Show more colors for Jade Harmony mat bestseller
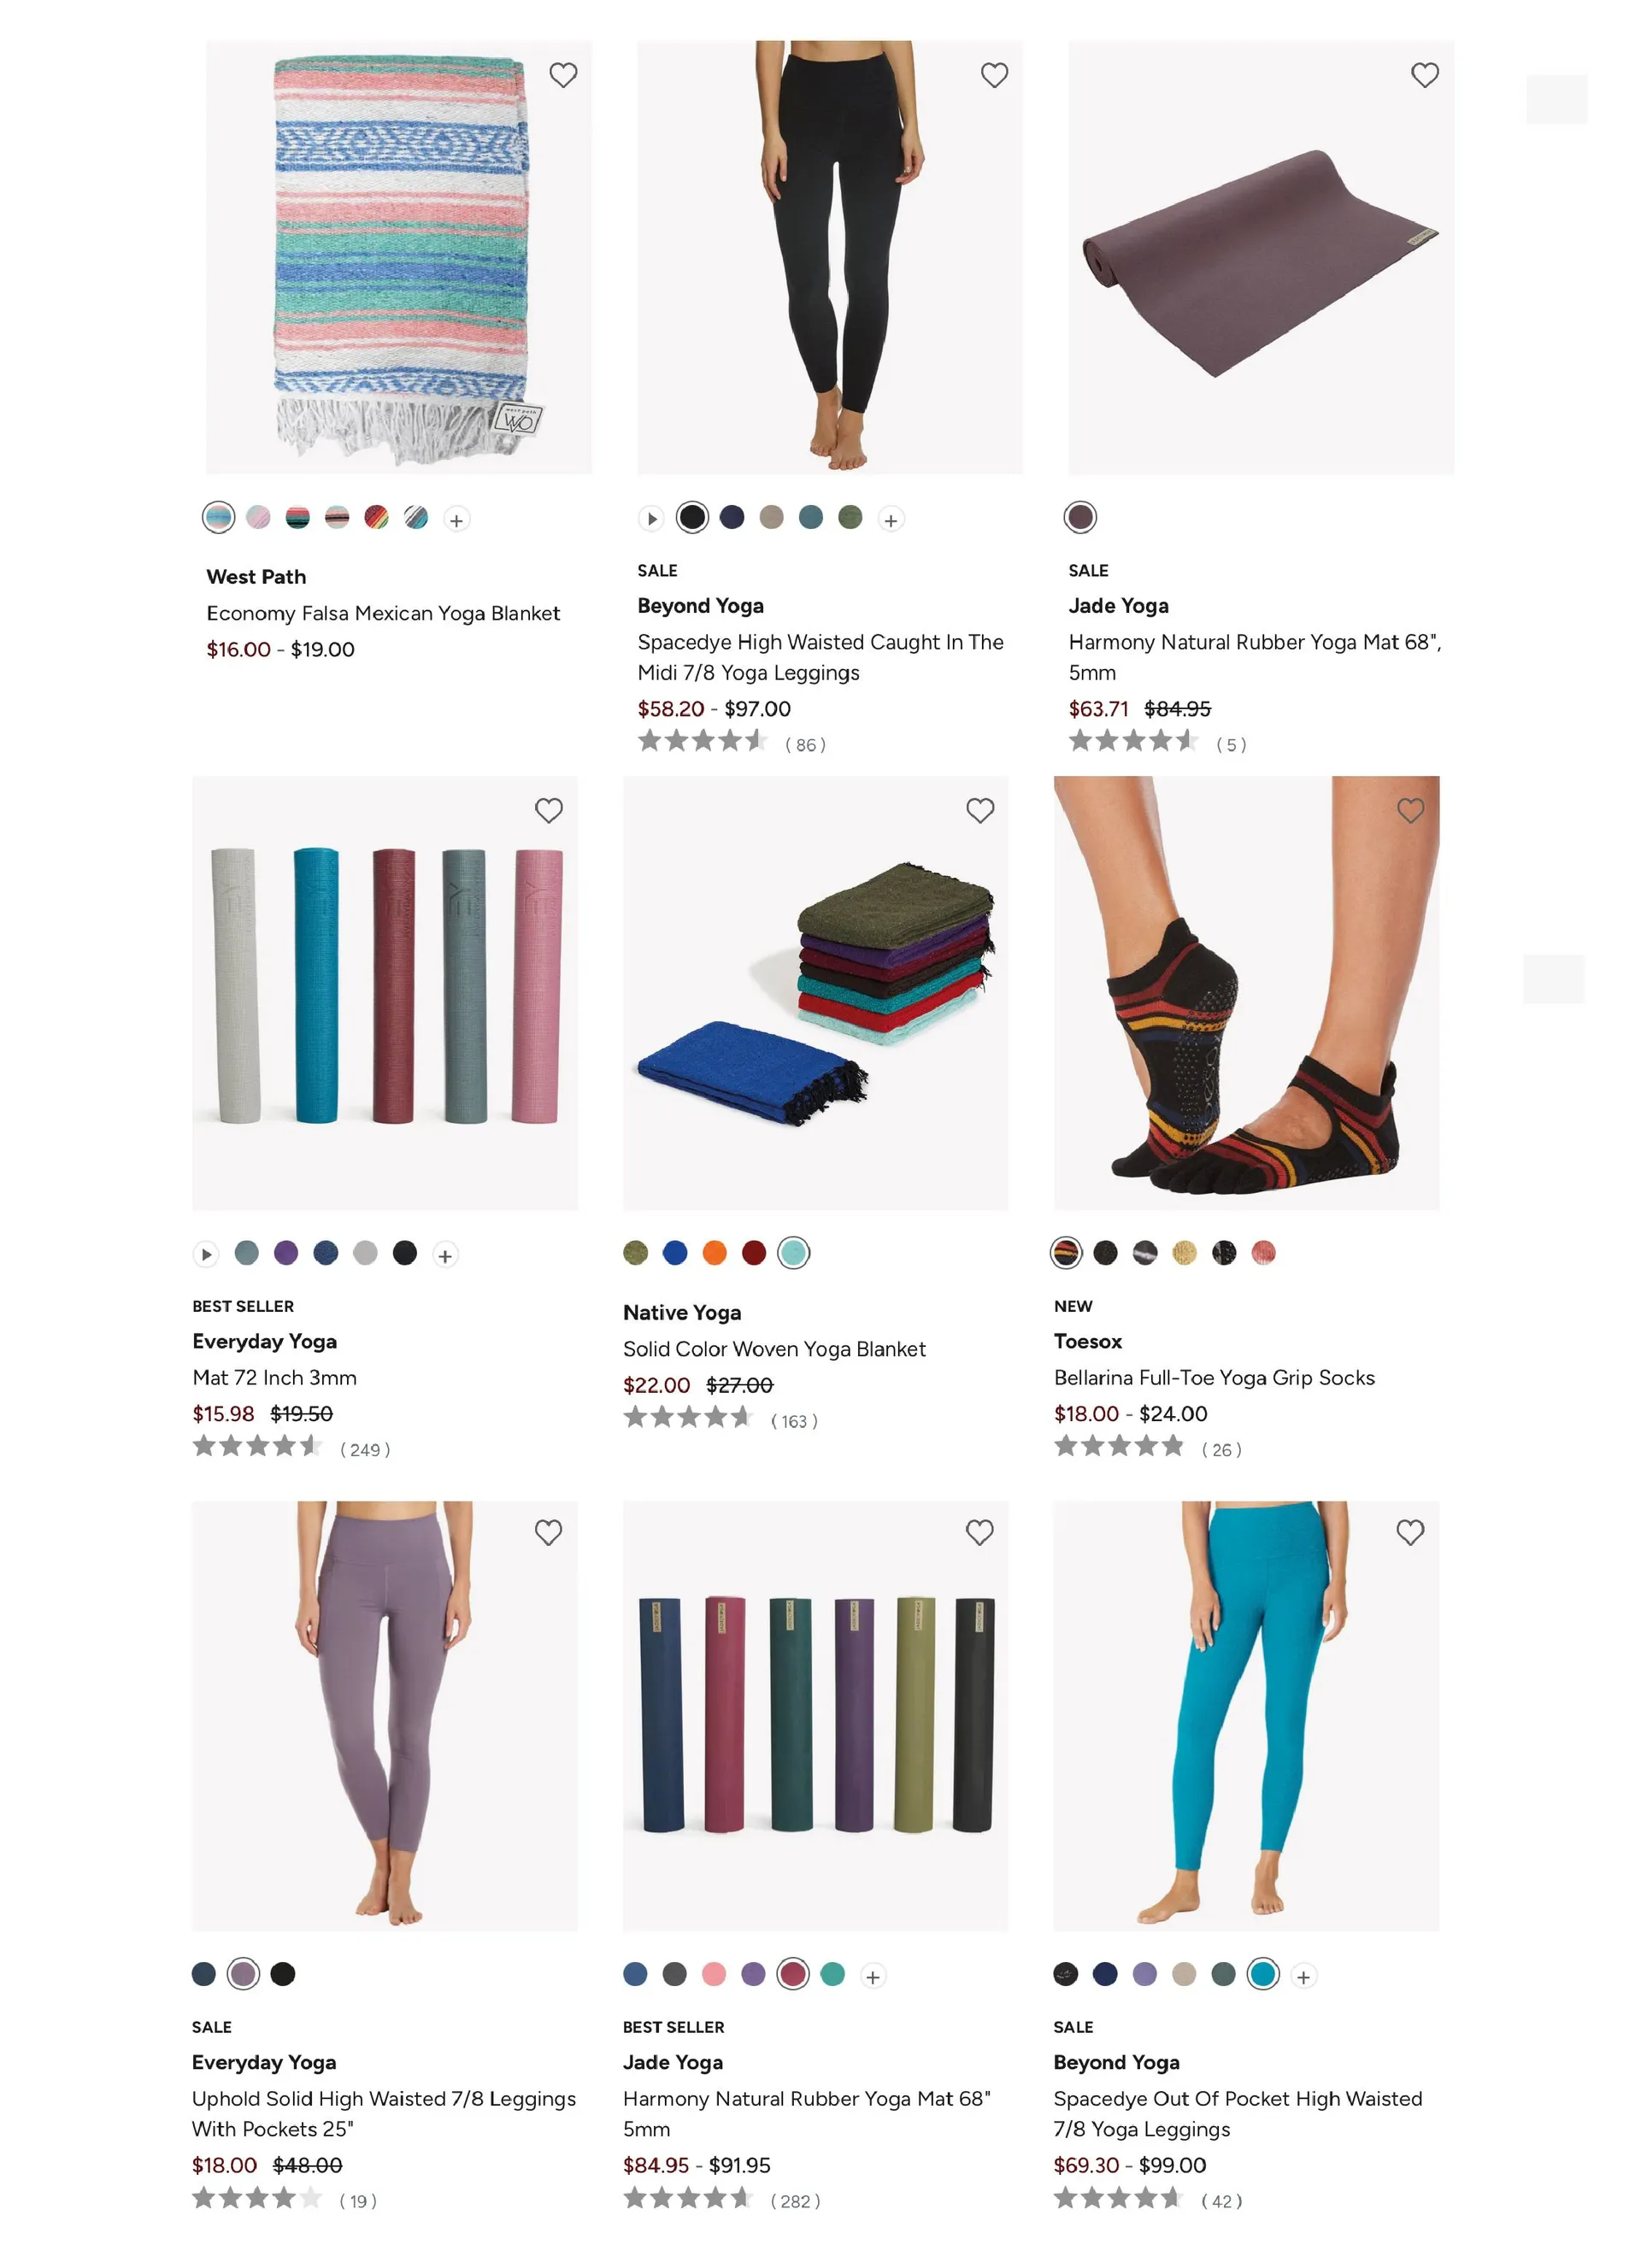Viewport: 1641px width, 2268px height. [873, 1977]
